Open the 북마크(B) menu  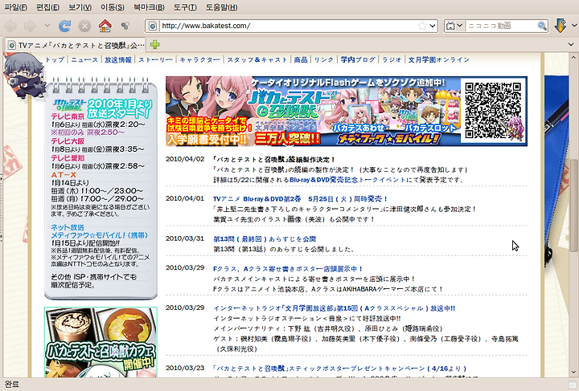(x=149, y=7)
